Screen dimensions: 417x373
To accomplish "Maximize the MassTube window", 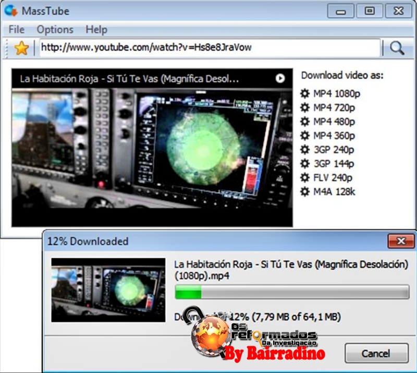I will [x=369, y=11].
